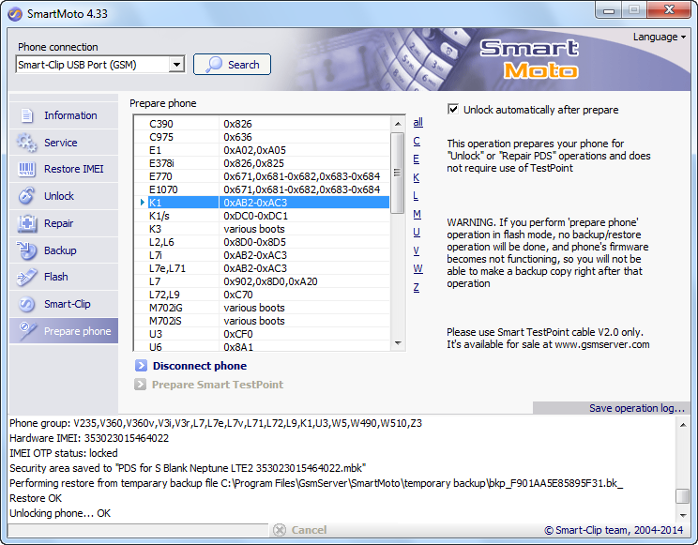Click the arrow icon beside Prepare Smart TestPoint
The image size is (698, 545).
(140, 385)
